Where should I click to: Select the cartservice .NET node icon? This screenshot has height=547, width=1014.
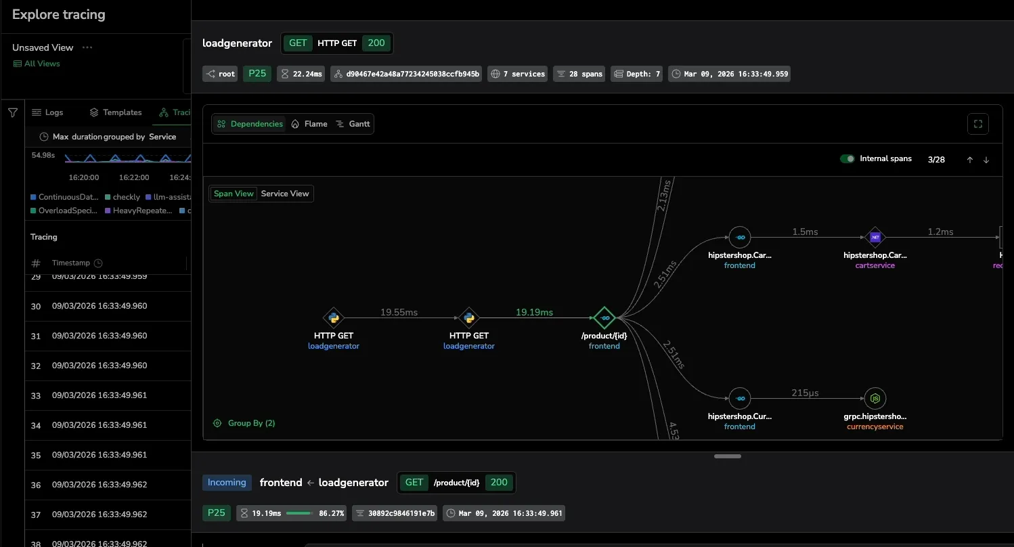click(x=875, y=237)
